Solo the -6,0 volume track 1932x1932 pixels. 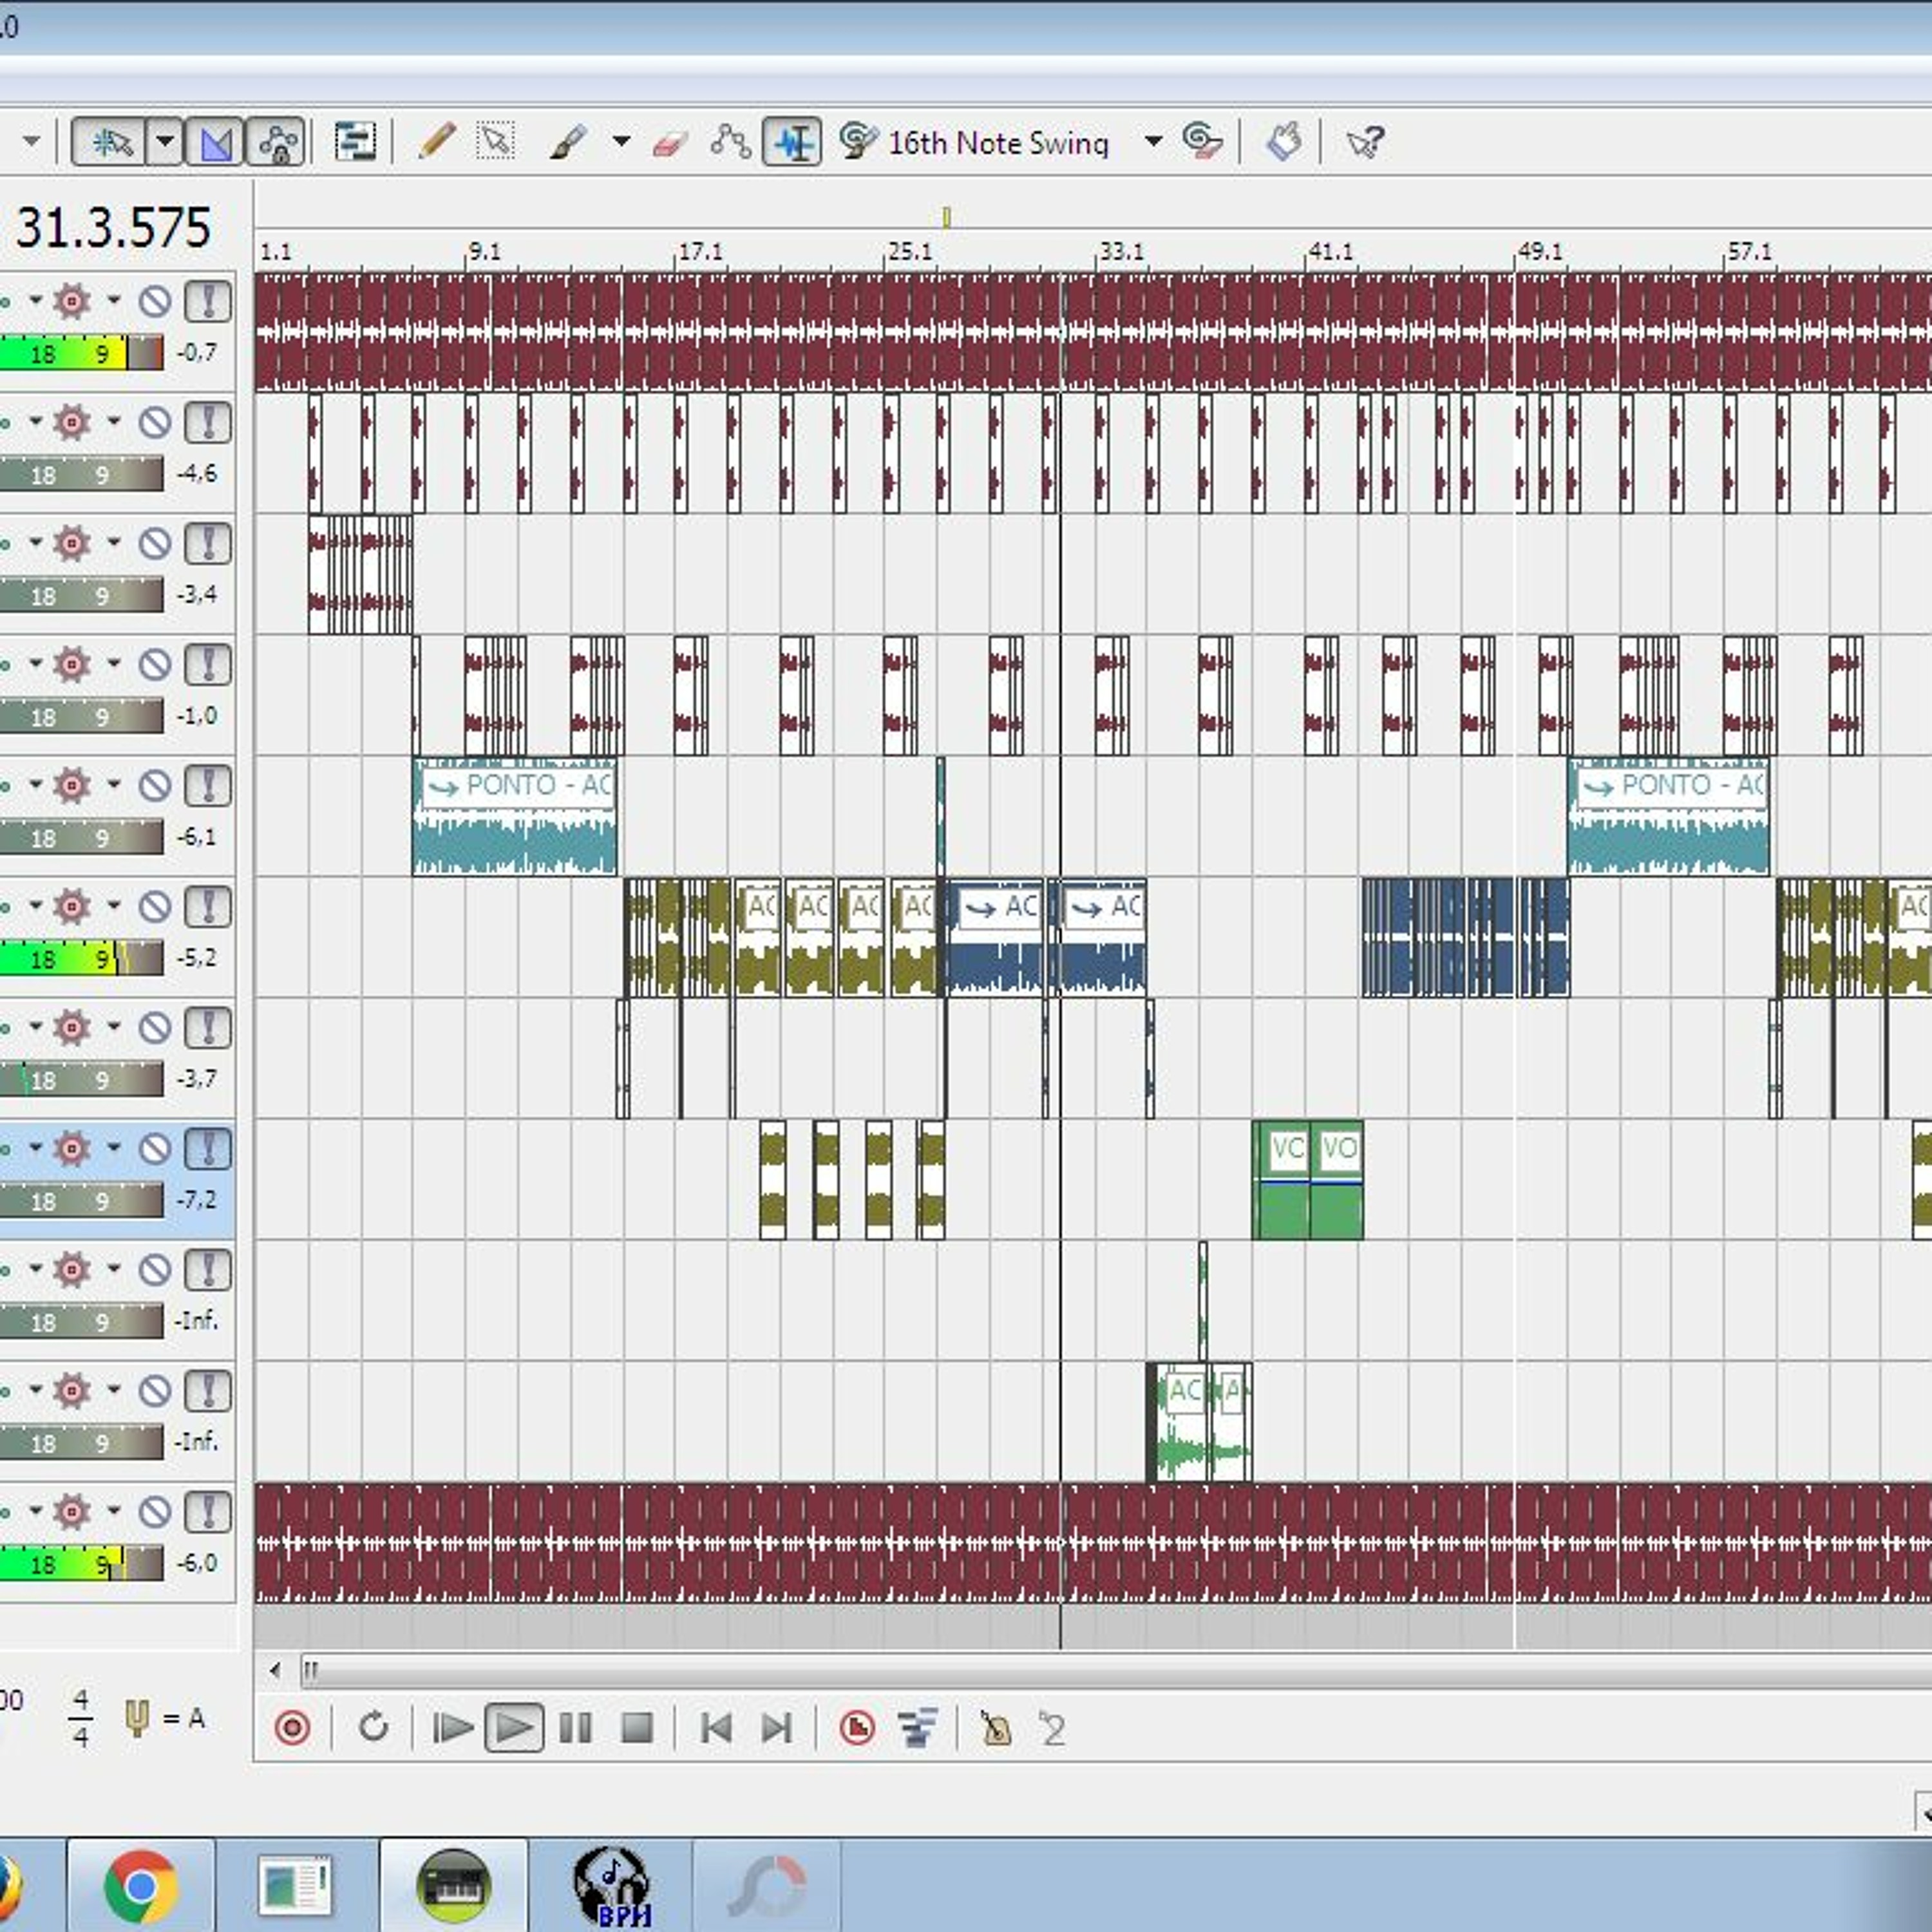pyautogui.click(x=208, y=1511)
